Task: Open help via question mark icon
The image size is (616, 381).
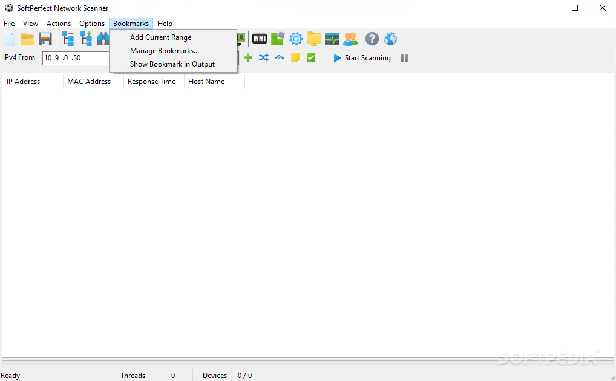Action: [x=372, y=39]
